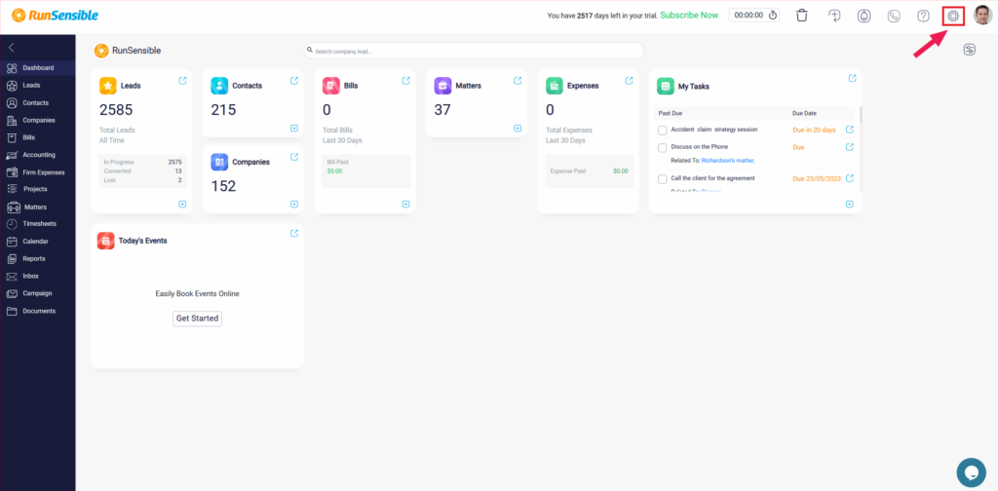Screen dimensions: 998x491
Task: Open Campaign in sidebar
Action: coord(38,293)
